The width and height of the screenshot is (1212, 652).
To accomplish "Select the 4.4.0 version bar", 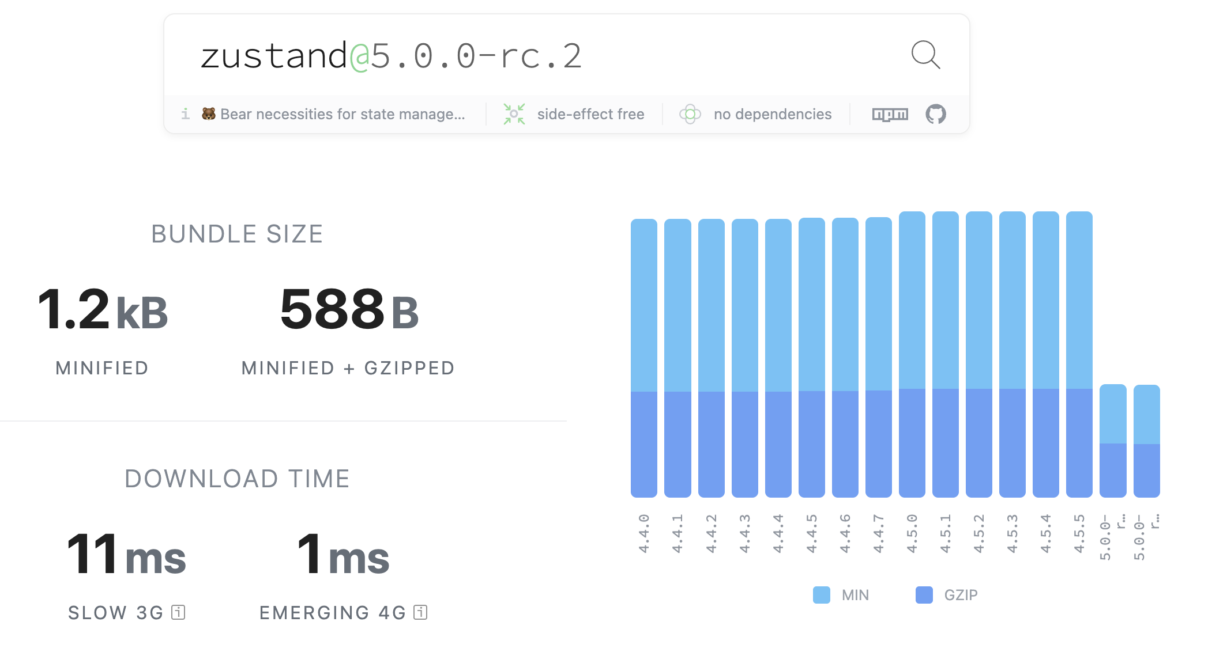I will click(644, 358).
